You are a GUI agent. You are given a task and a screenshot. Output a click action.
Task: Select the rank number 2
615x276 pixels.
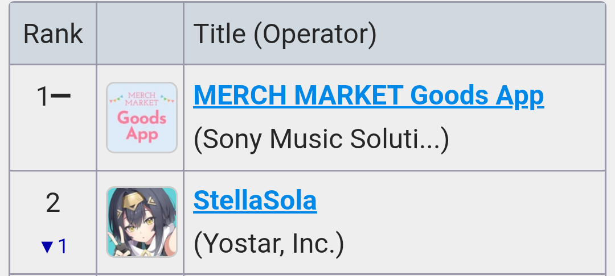pyautogui.click(x=53, y=203)
